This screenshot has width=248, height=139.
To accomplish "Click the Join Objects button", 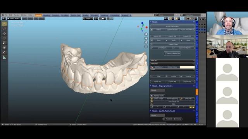I will coord(161,48).
